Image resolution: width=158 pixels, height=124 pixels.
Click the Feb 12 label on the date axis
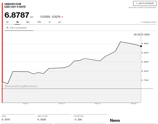click(62, 103)
